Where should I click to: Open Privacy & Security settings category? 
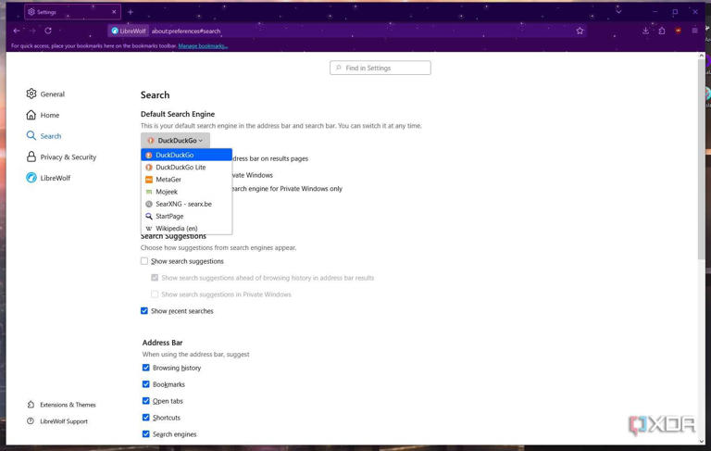click(68, 157)
